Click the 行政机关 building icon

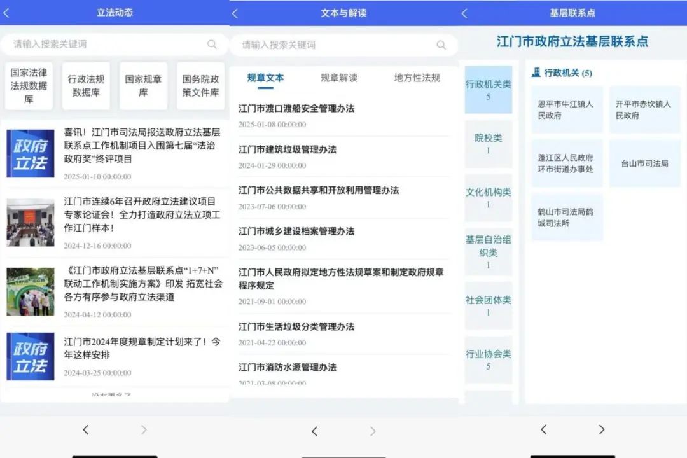pos(536,73)
